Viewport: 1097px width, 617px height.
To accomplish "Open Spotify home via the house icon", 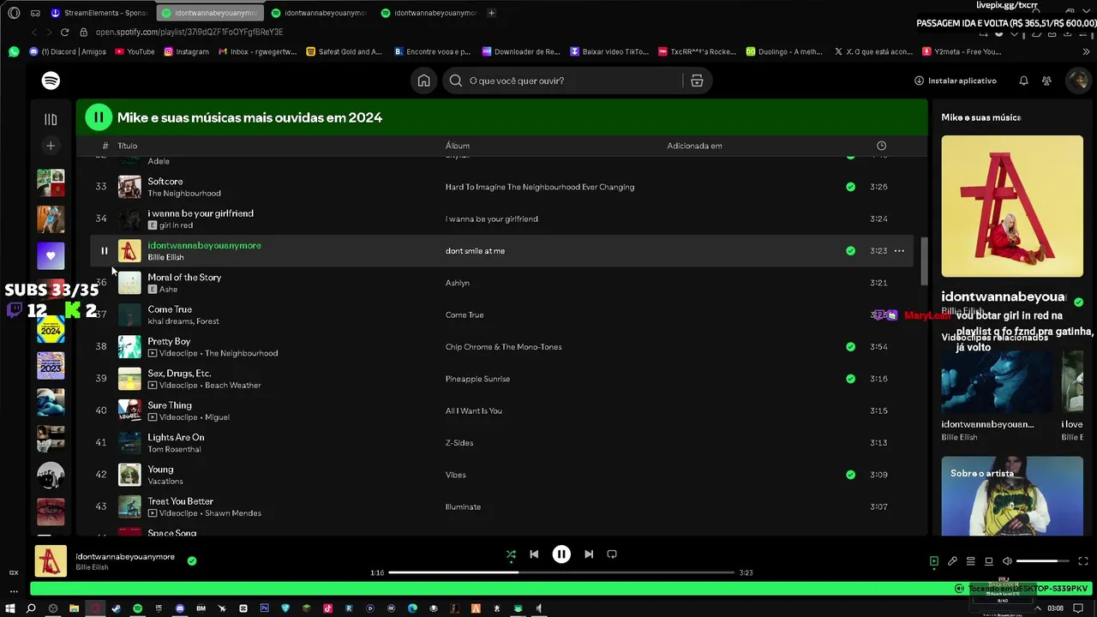I will [x=423, y=81].
